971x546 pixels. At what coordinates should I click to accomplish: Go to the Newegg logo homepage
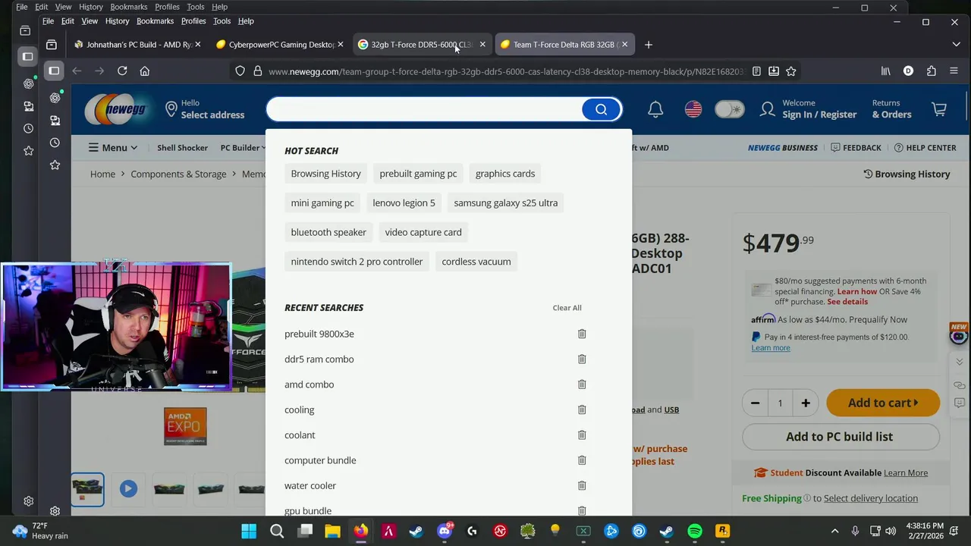(x=115, y=109)
